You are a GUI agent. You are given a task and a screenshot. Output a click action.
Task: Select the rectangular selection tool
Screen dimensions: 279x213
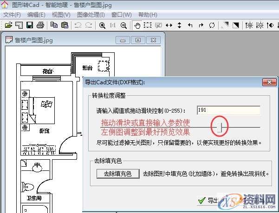147,25
